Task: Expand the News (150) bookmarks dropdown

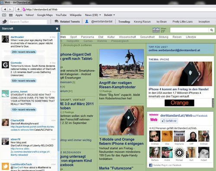Action: pos(93,15)
